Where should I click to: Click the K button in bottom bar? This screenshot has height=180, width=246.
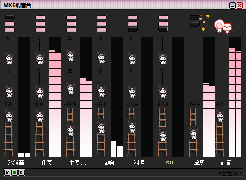tap(22, 173)
